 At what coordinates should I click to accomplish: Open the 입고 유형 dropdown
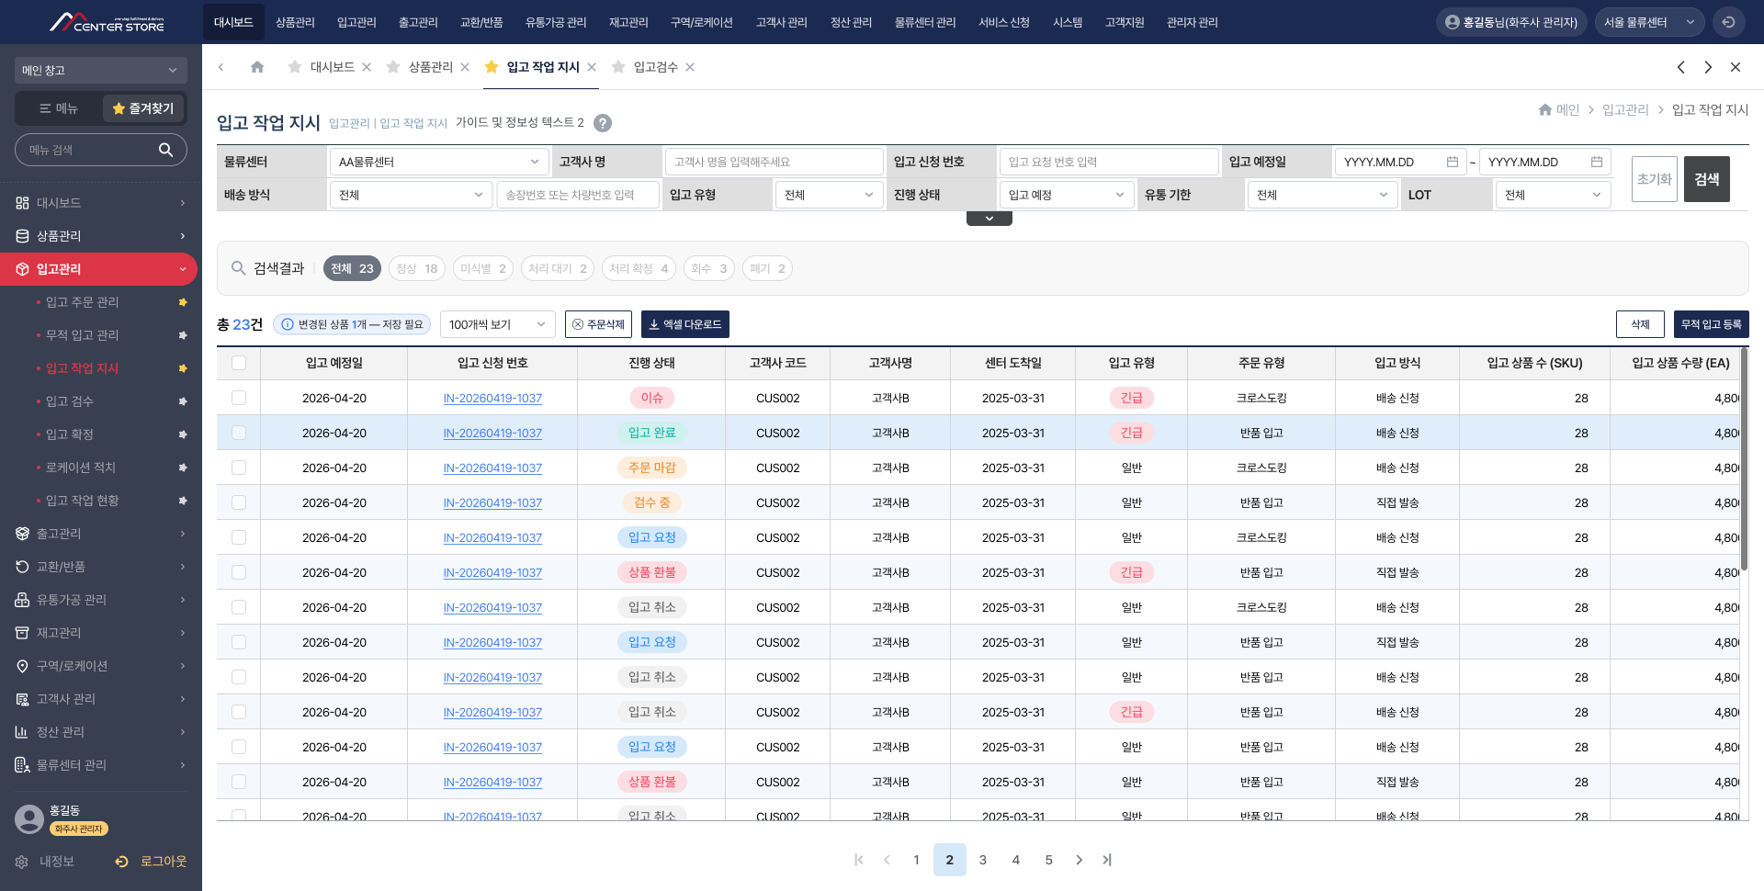point(830,195)
